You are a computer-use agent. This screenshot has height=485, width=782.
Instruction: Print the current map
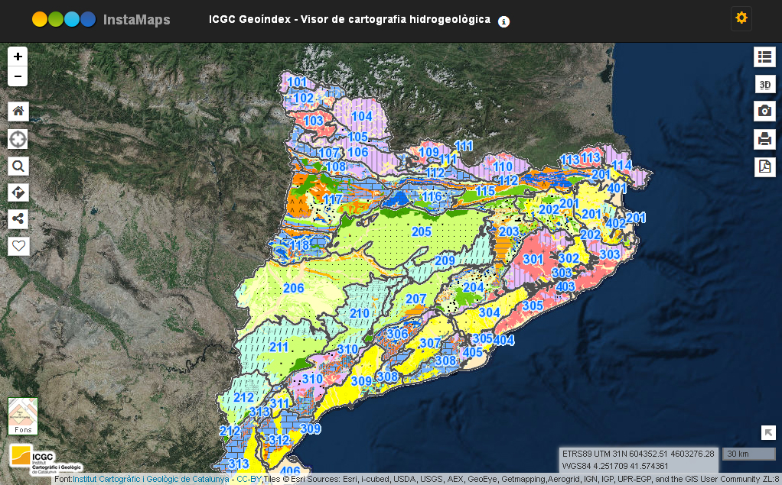(x=764, y=139)
